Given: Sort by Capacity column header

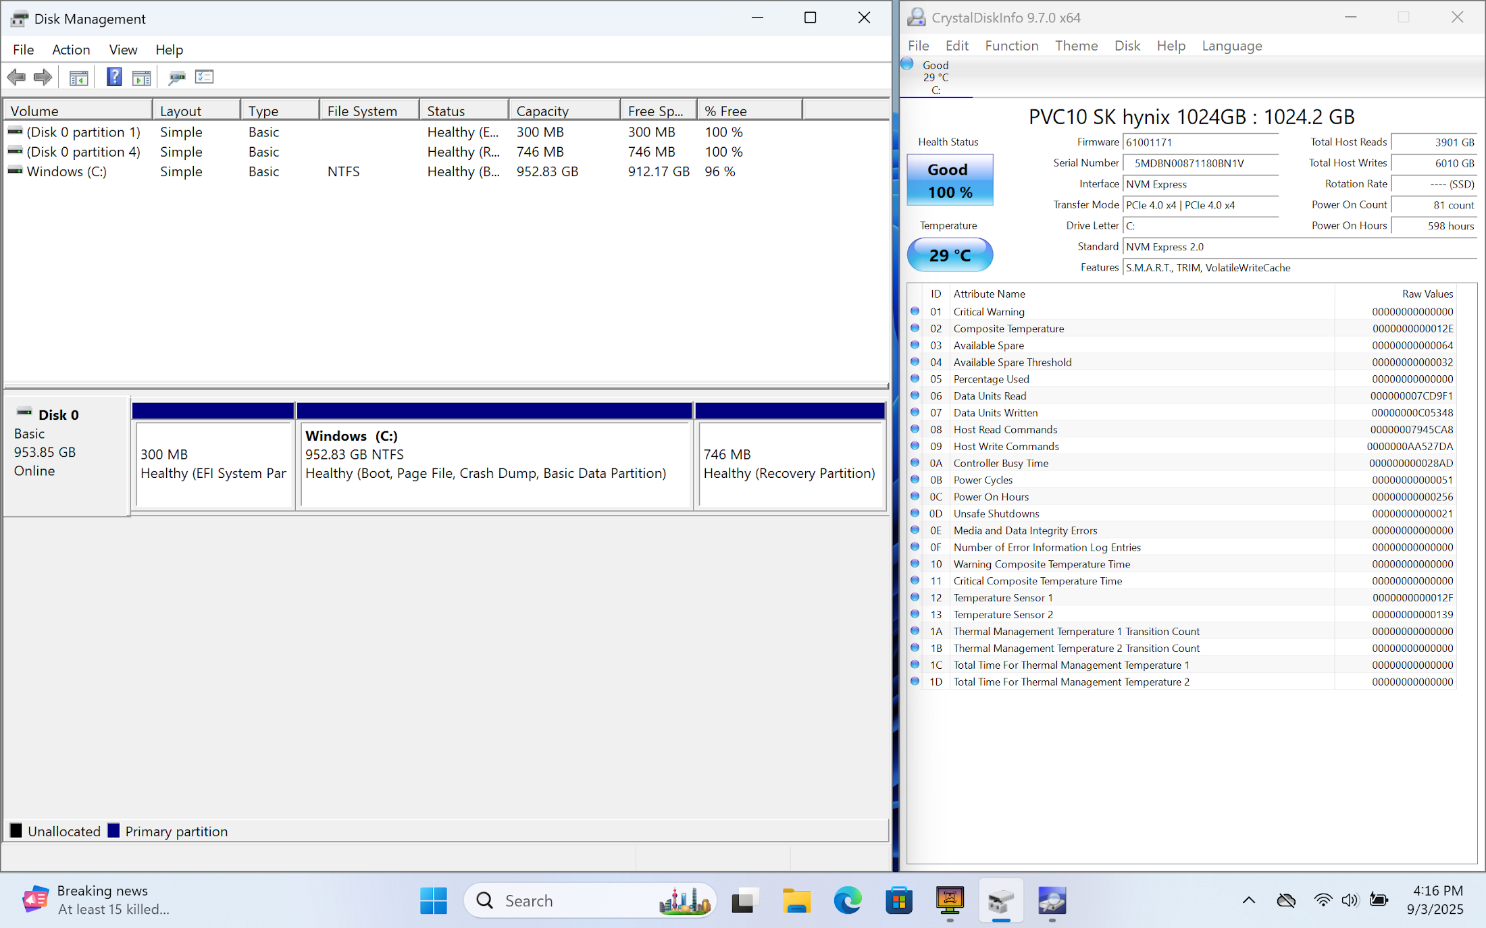Looking at the screenshot, I should point(564,110).
